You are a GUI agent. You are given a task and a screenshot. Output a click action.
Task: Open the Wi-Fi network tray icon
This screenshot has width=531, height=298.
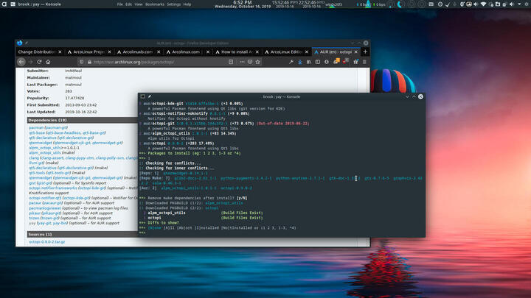coord(483,4)
